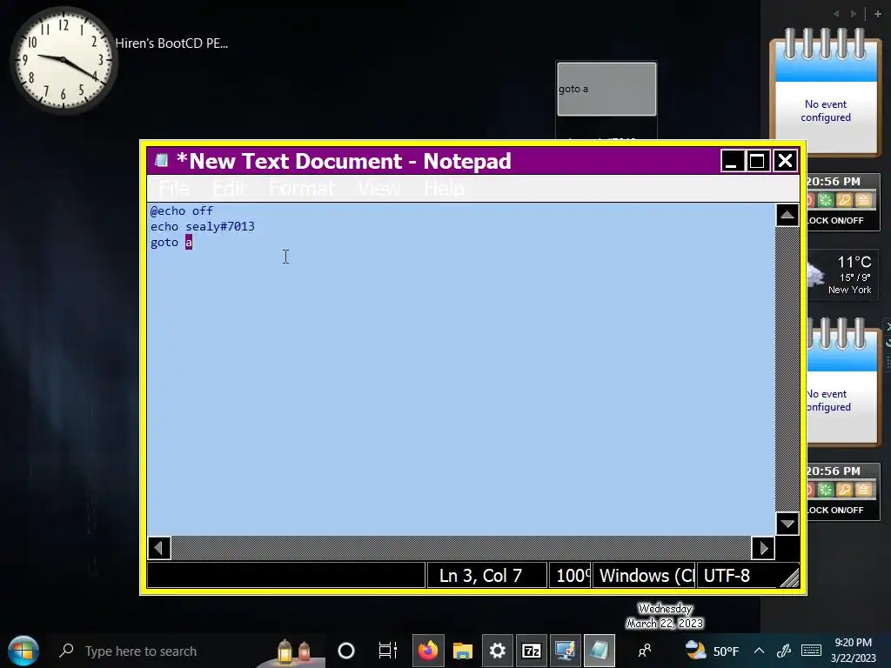Image resolution: width=891 pixels, height=668 pixels.
Task: Open the People icon in taskbar
Action: click(x=645, y=651)
